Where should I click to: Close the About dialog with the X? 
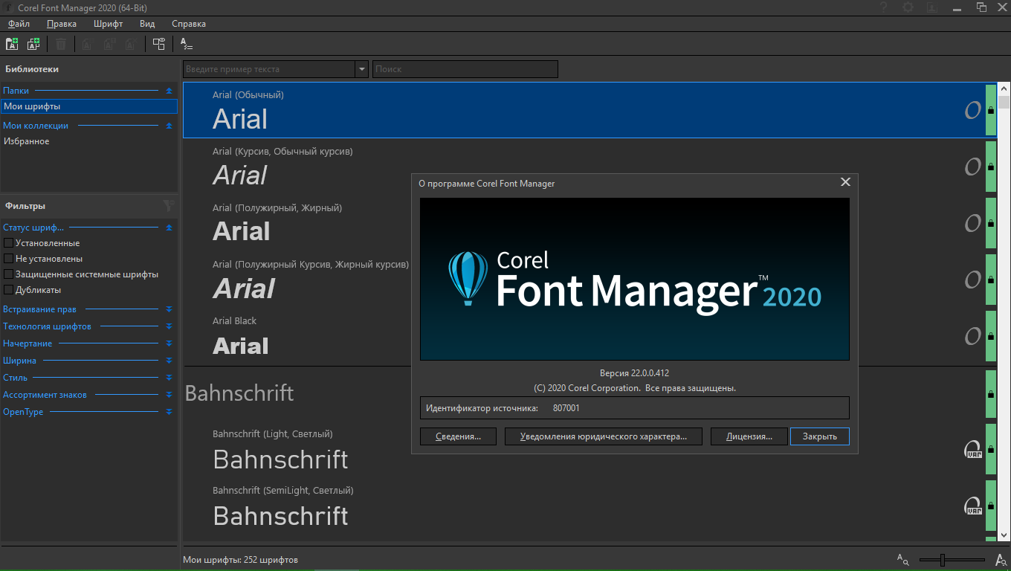click(845, 182)
